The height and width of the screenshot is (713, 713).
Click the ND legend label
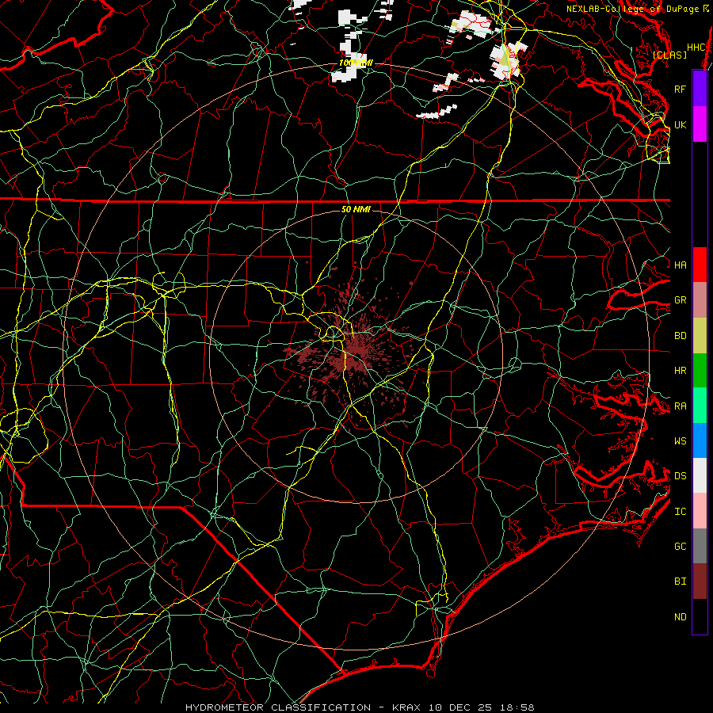(680, 617)
